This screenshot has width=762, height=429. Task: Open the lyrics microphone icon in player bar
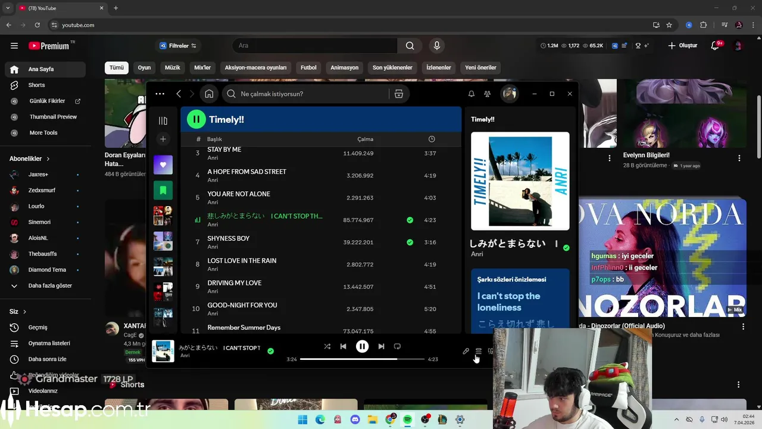(466, 352)
